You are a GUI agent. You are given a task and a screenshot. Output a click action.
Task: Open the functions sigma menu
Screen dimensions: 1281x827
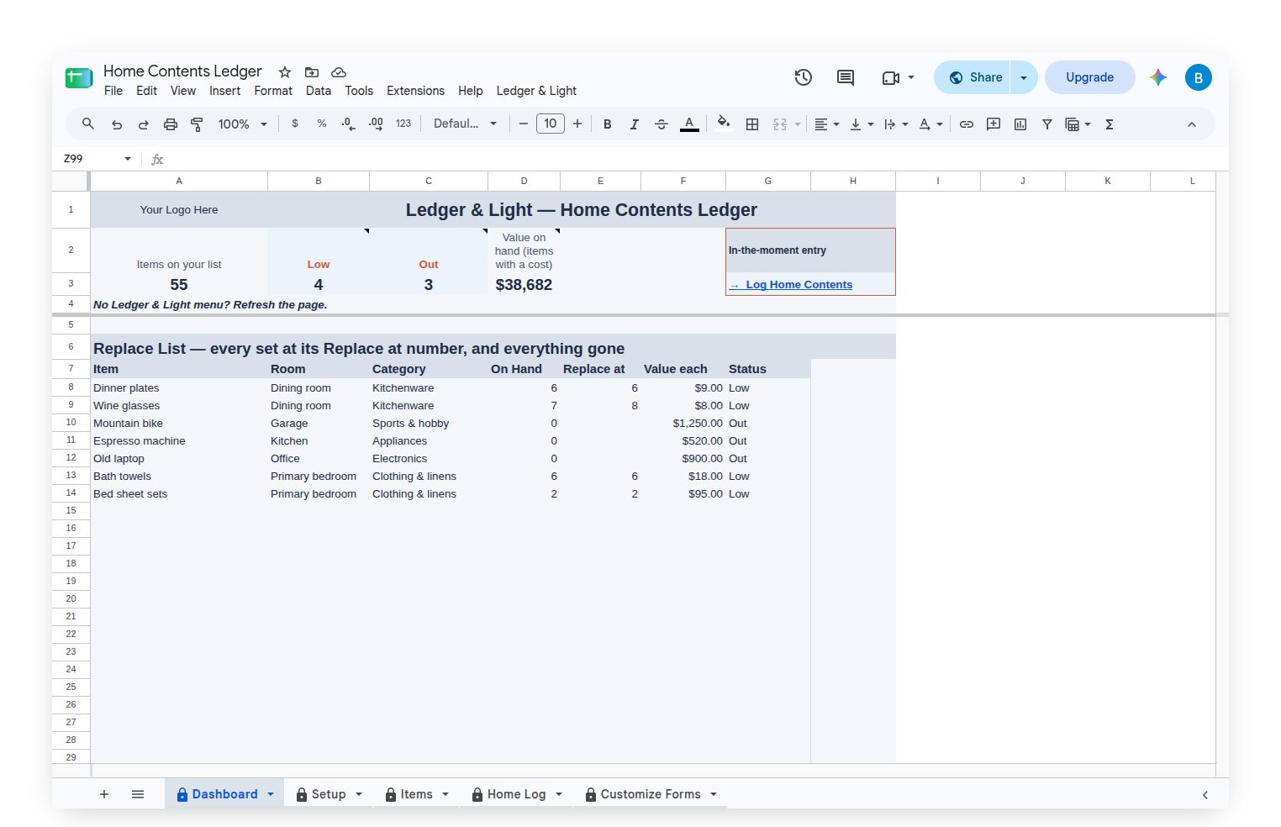pyautogui.click(x=1110, y=124)
